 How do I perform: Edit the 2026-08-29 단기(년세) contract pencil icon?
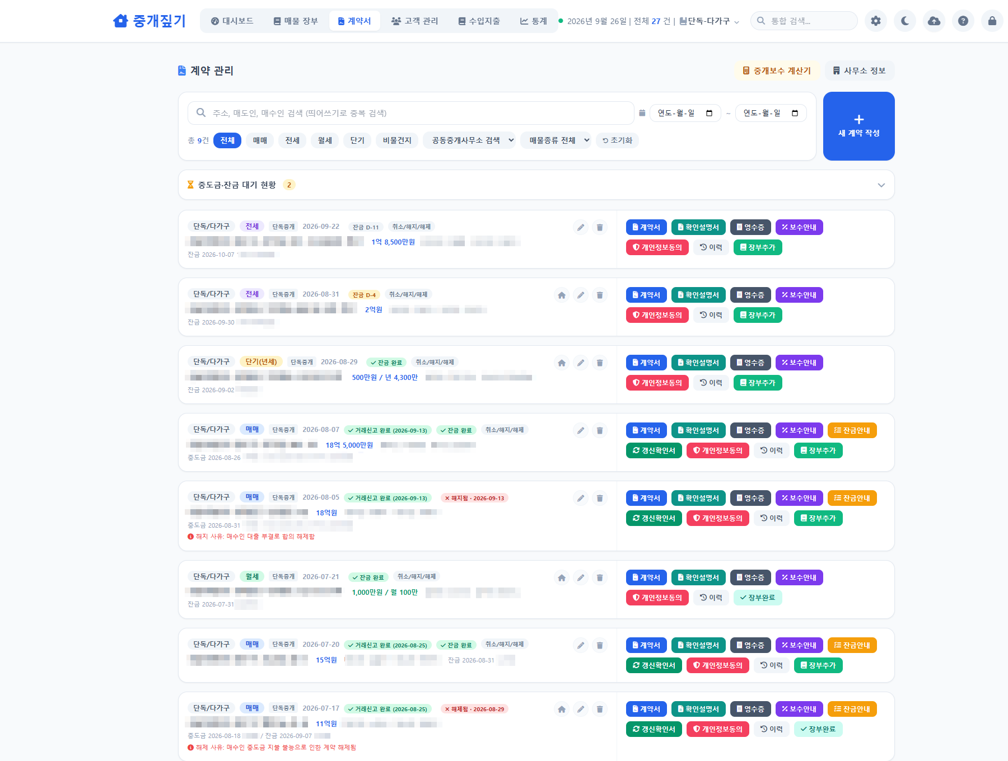(x=581, y=363)
